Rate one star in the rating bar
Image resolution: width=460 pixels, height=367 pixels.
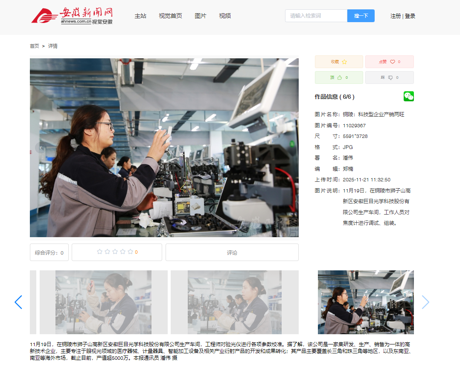pyautogui.click(x=99, y=252)
